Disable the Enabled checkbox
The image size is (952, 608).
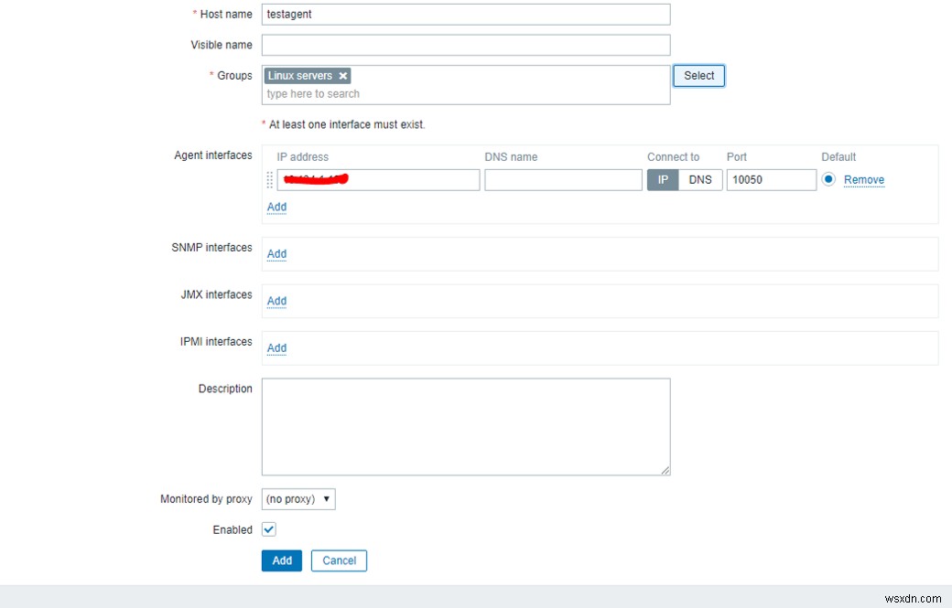[266, 529]
